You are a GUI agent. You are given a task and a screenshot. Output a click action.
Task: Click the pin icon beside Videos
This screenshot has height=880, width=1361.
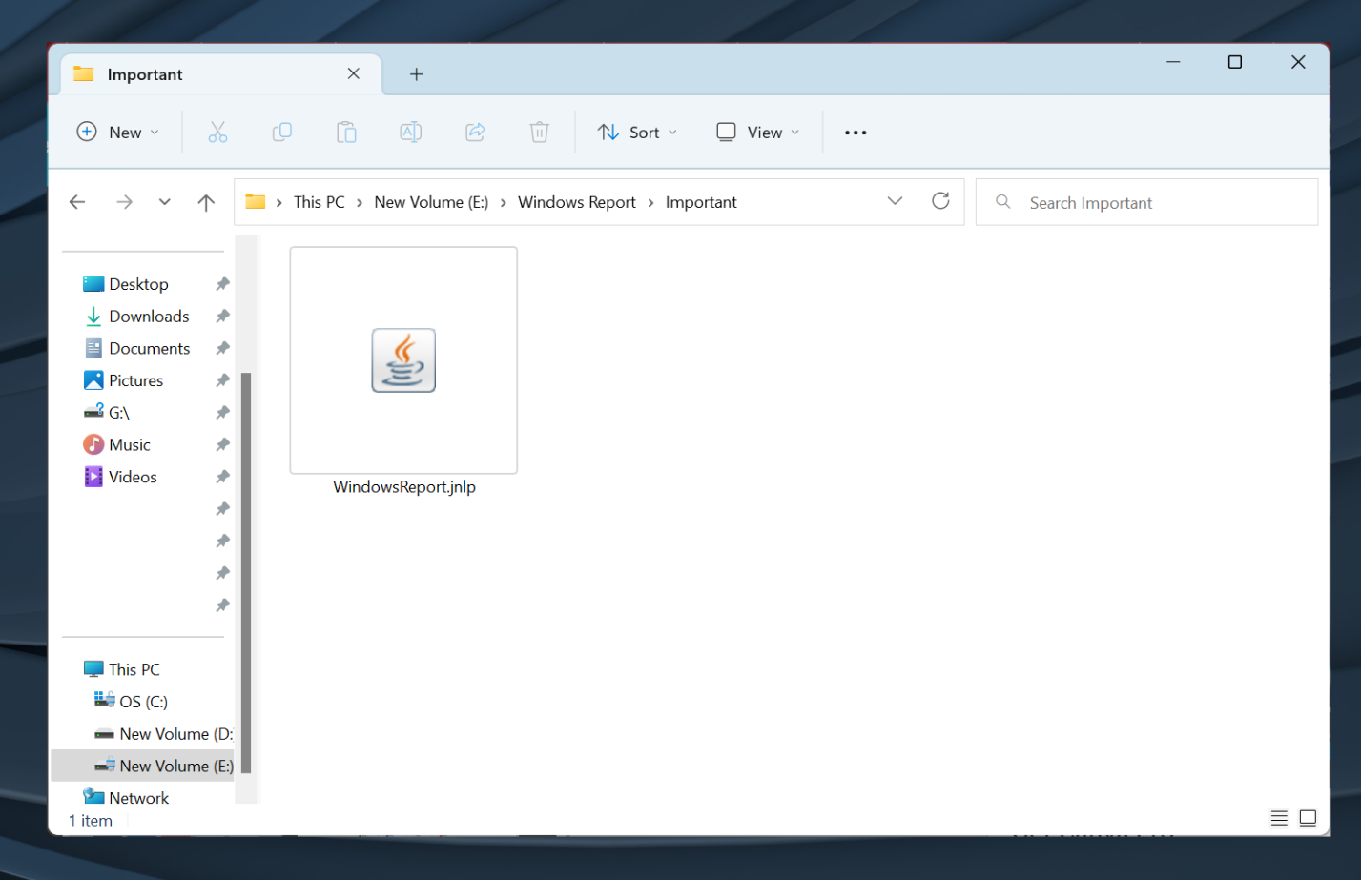222,477
